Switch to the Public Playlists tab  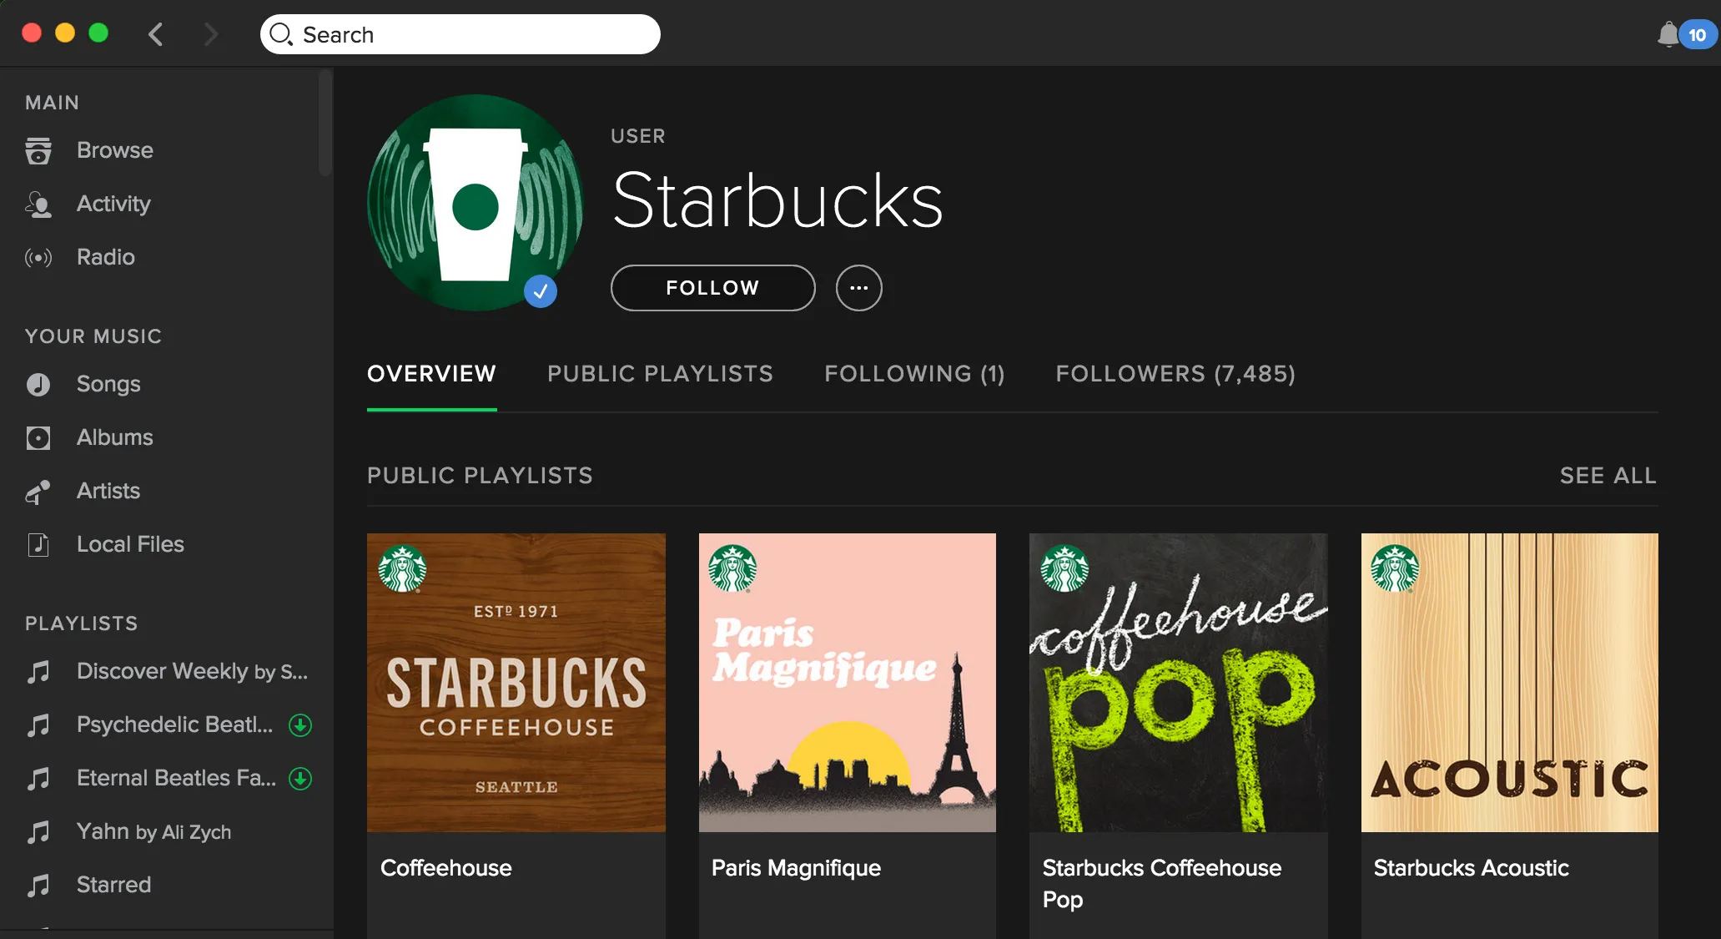coord(660,374)
